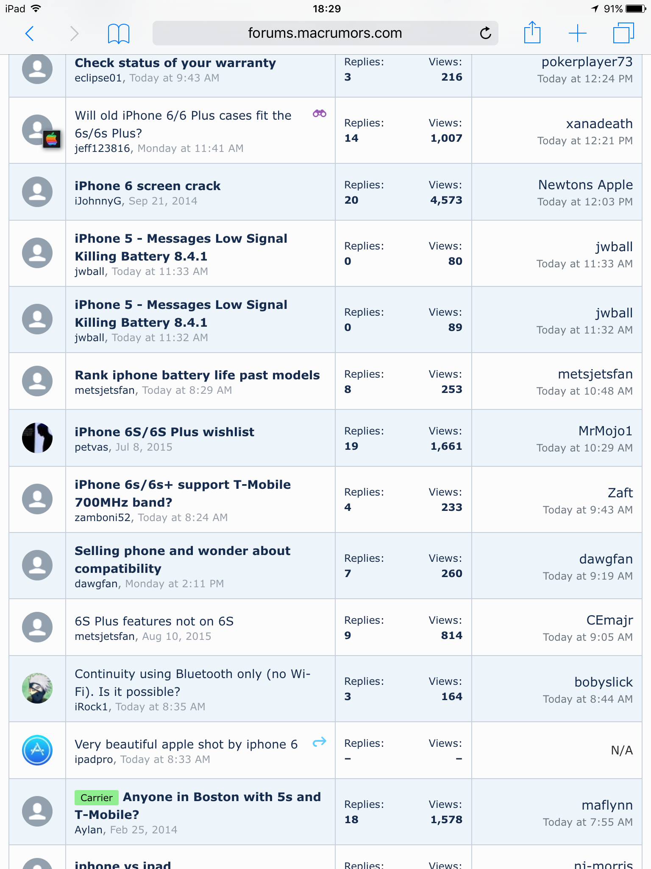The width and height of the screenshot is (651, 869).
Task: Tap Safari forward arrow button
Action: pos(74,33)
